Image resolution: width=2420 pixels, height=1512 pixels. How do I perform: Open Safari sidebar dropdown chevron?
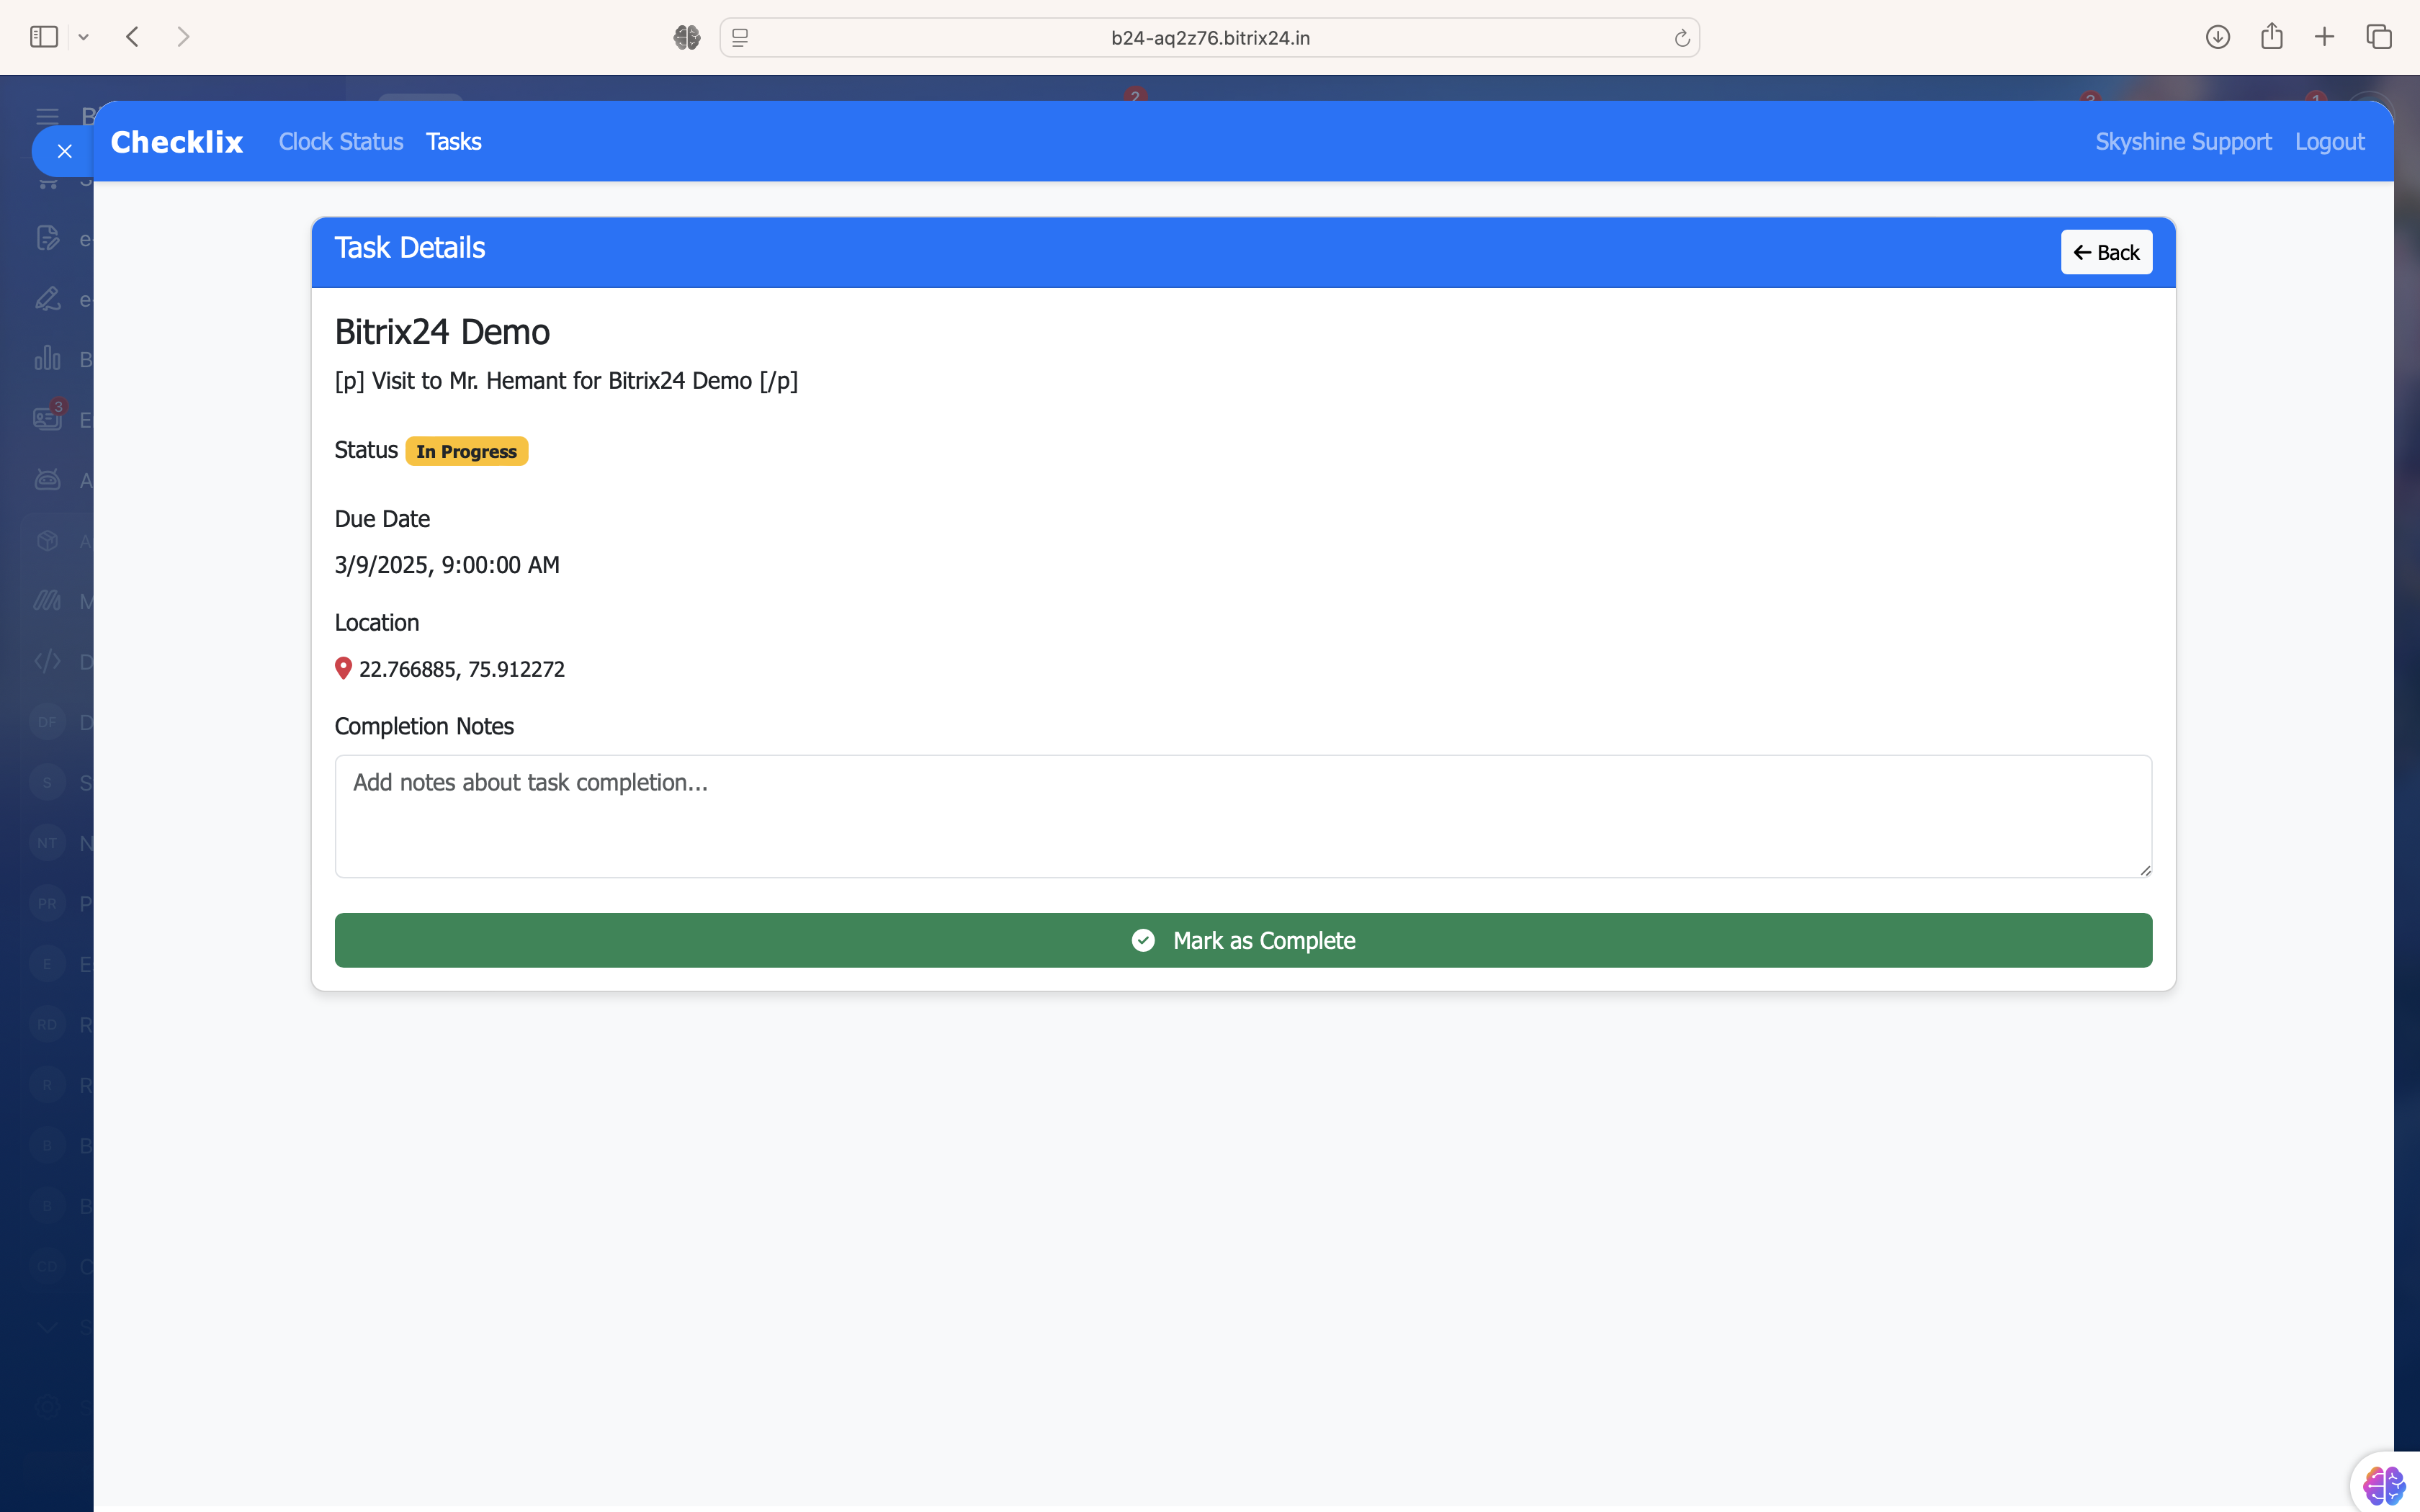(84, 37)
